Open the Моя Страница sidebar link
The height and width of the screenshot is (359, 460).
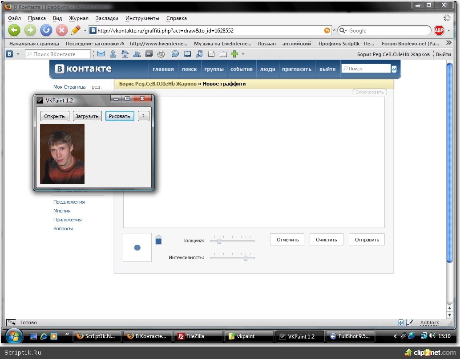point(69,87)
